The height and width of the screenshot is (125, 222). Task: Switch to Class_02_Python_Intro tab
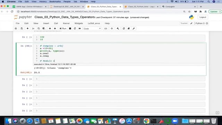point(142,7)
